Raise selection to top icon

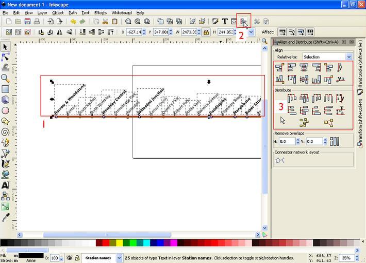(110, 32)
